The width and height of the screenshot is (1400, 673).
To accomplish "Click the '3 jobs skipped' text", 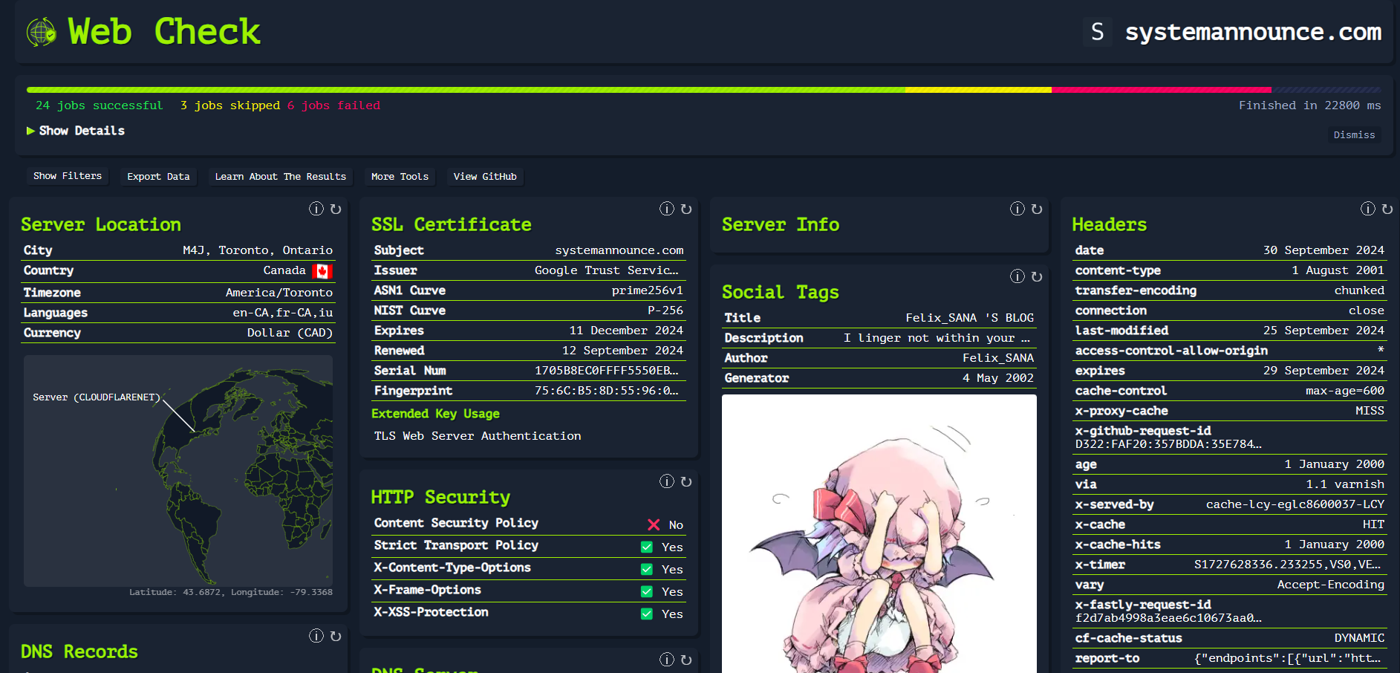I will [230, 105].
